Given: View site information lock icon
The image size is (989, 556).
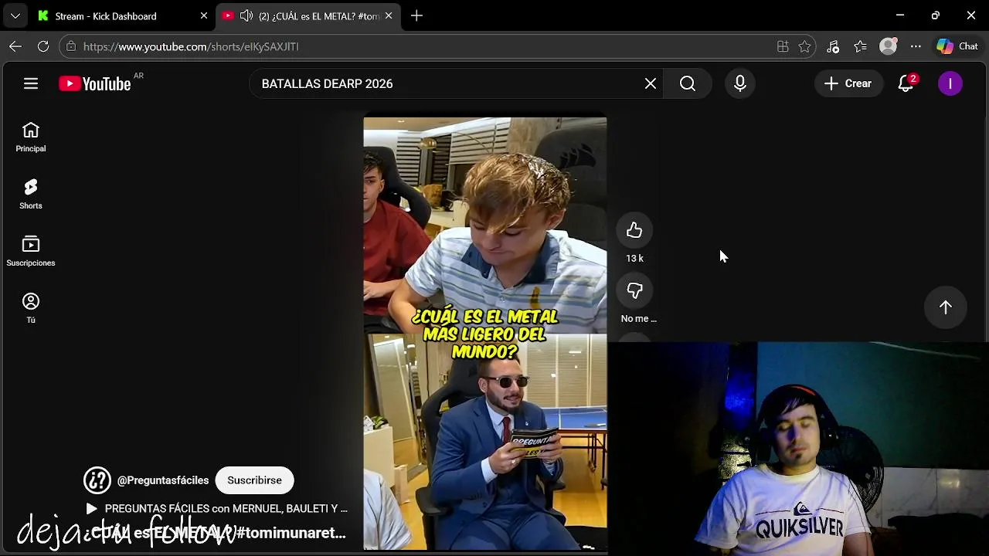Looking at the screenshot, I should coord(71,46).
